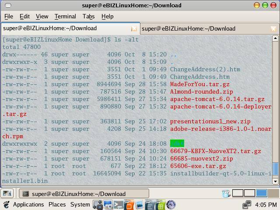
Task: Switch to the first workspace
Action: pos(238,193)
